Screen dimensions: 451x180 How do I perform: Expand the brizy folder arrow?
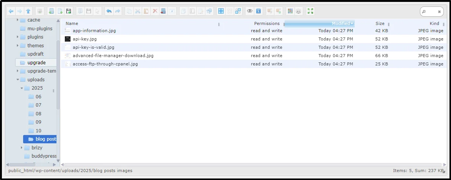pyautogui.click(x=22, y=147)
